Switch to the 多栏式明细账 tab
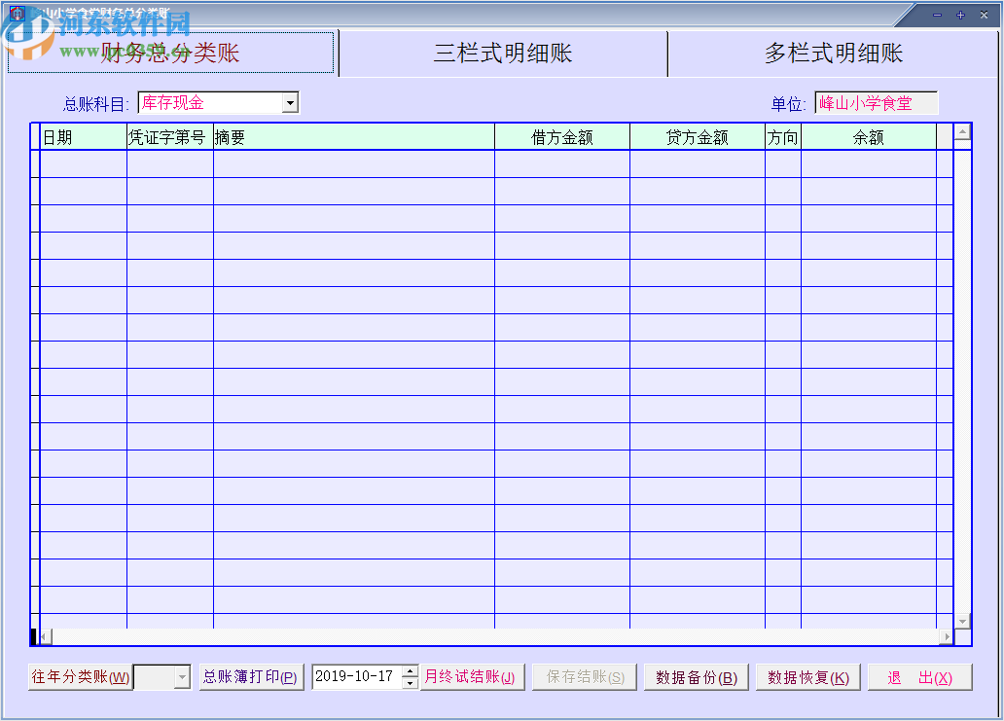Viewport: 1004px width, 721px height. 832,54
